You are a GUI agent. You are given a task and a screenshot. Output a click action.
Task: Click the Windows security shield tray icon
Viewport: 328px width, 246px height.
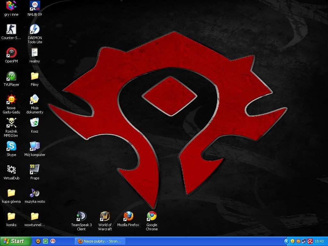pos(292,241)
